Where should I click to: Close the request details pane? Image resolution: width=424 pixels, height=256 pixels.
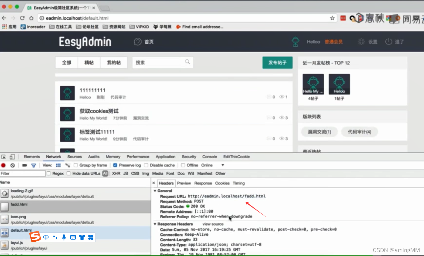[154, 183]
